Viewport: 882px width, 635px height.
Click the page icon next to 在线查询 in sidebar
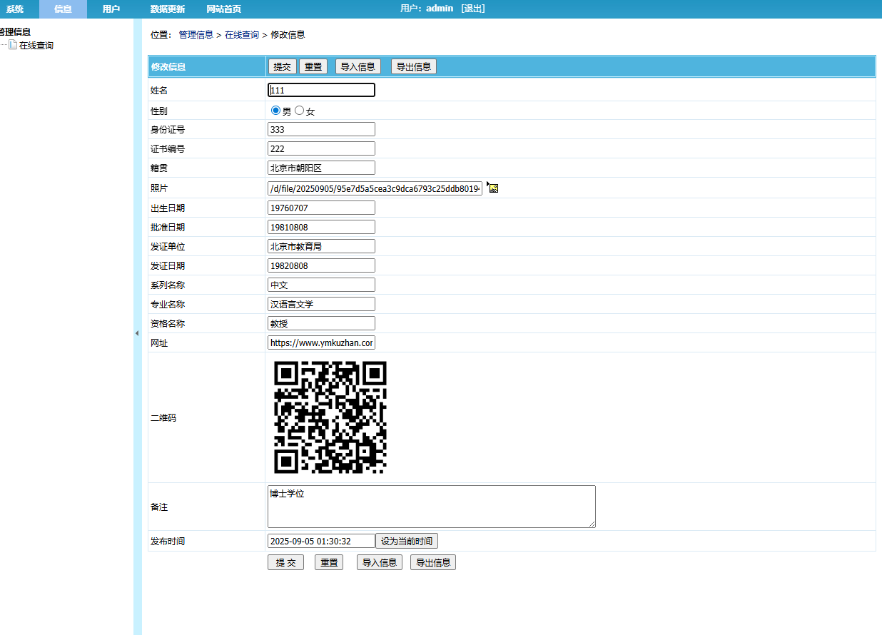[x=11, y=45]
